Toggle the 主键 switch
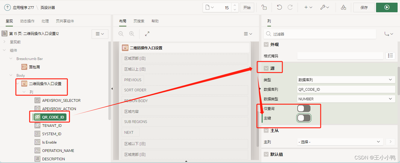This screenshot has width=400, height=163. 304,118
